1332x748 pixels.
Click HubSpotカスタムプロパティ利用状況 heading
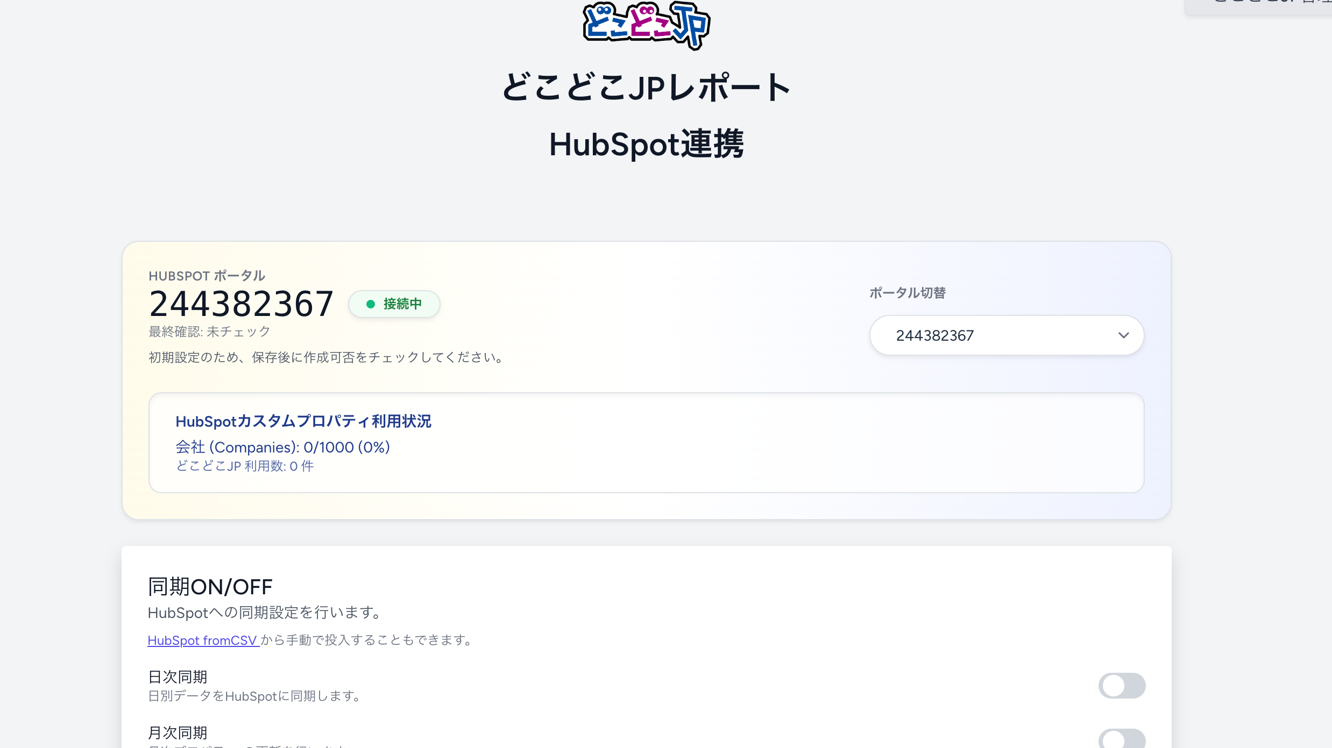tap(303, 421)
